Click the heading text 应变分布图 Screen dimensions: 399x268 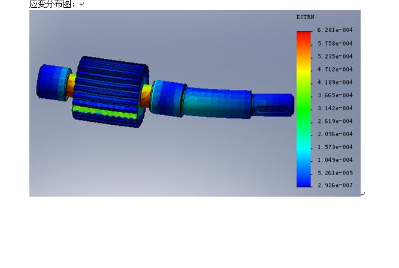point(50,4)
